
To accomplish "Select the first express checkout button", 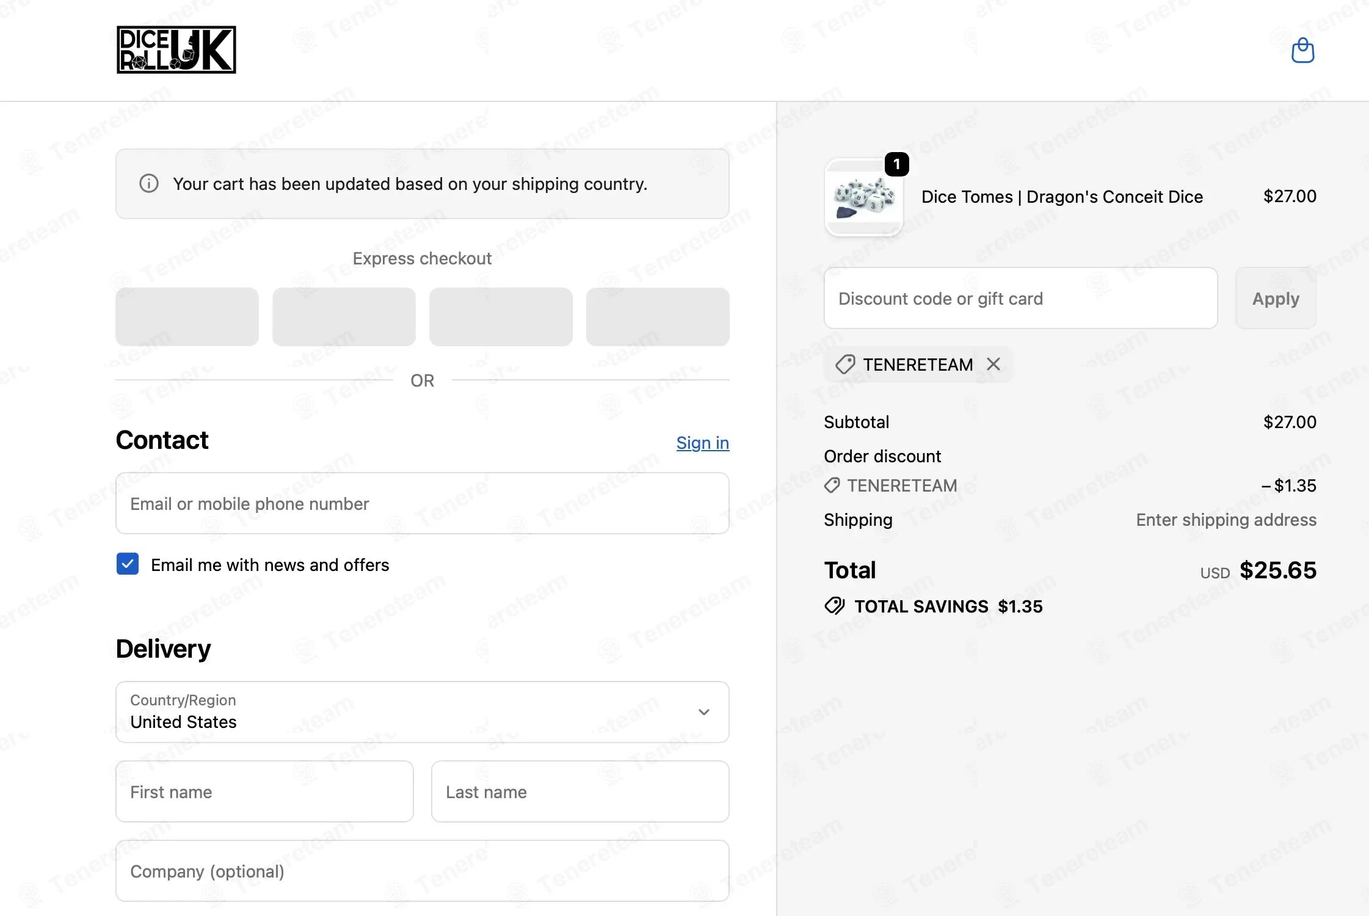I will coord(187,317).
